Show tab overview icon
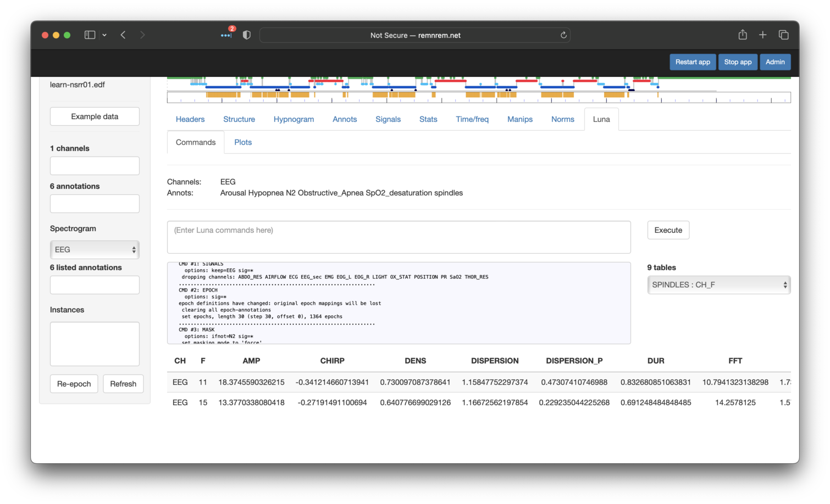Screen dimensions: 830x504 coord(784,35)
